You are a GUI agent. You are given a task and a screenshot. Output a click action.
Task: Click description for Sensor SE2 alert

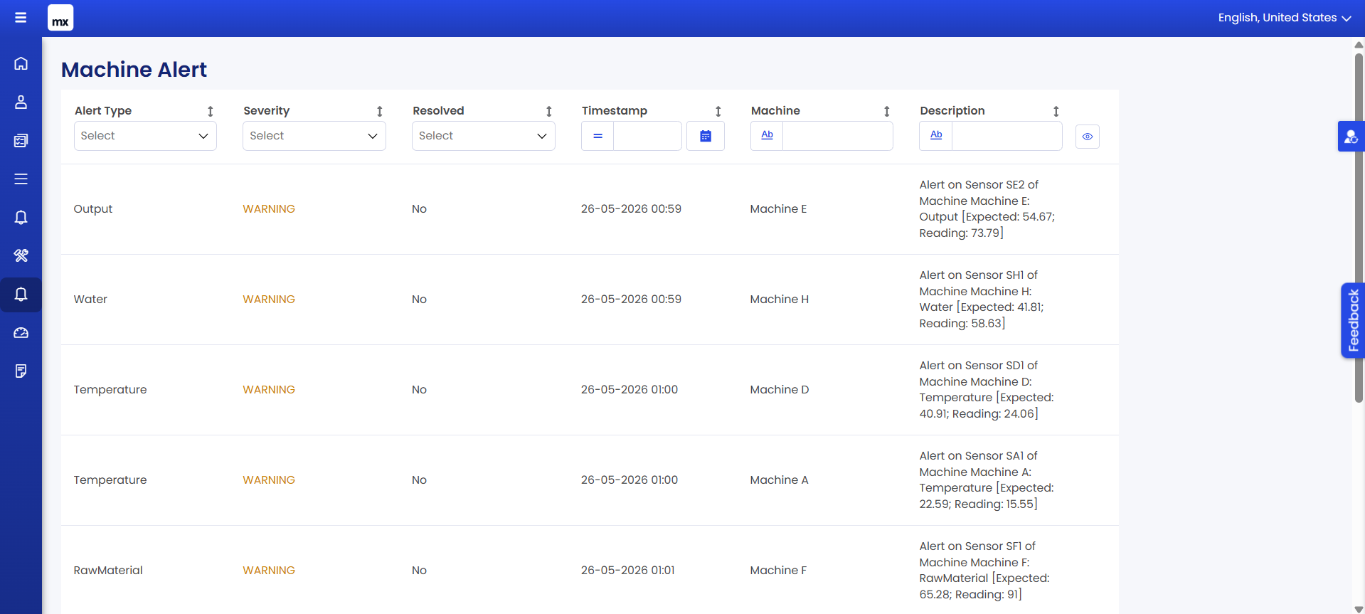(x=987, y=209)
